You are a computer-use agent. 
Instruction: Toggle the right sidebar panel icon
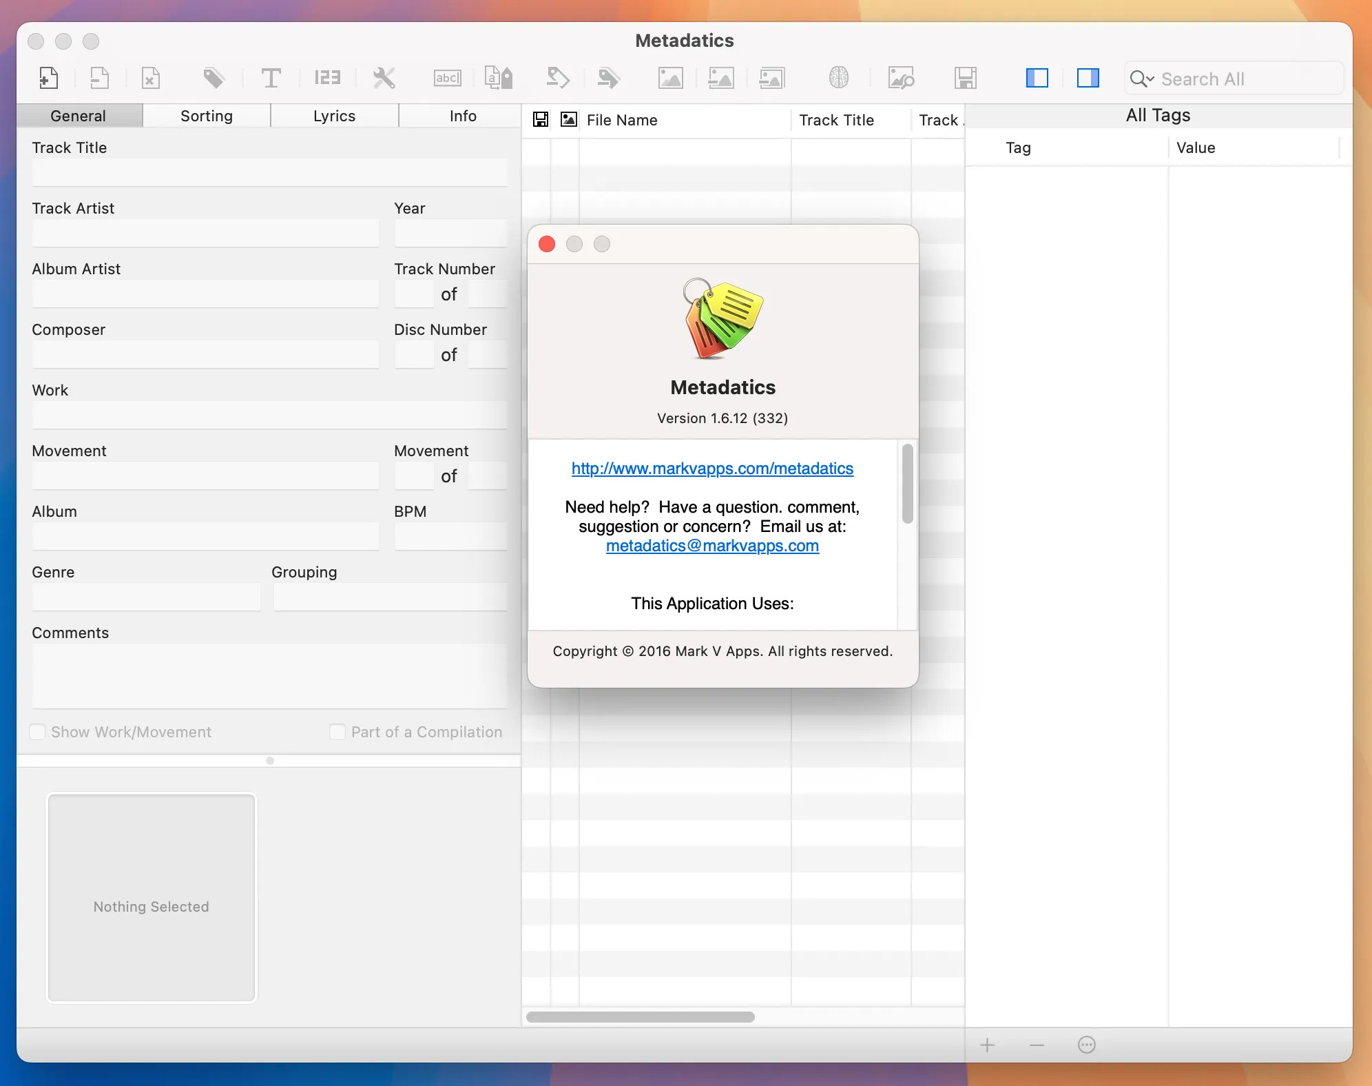[x=1088, y=78]
